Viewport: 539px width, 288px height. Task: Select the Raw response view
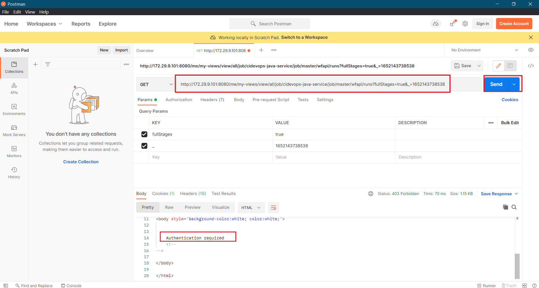click(169, 207)
